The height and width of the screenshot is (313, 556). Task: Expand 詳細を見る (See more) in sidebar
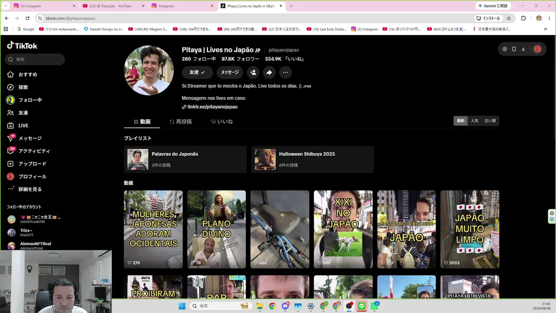pyautogui.click(x=24, y=189)
